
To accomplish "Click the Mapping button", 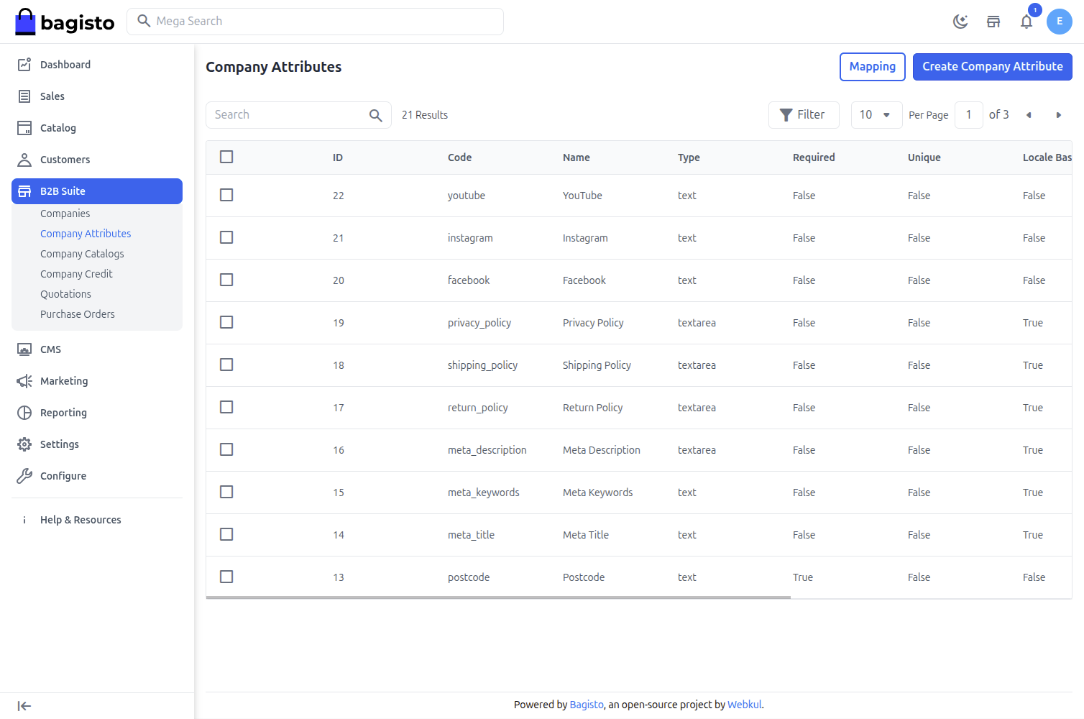I will 873,67.
